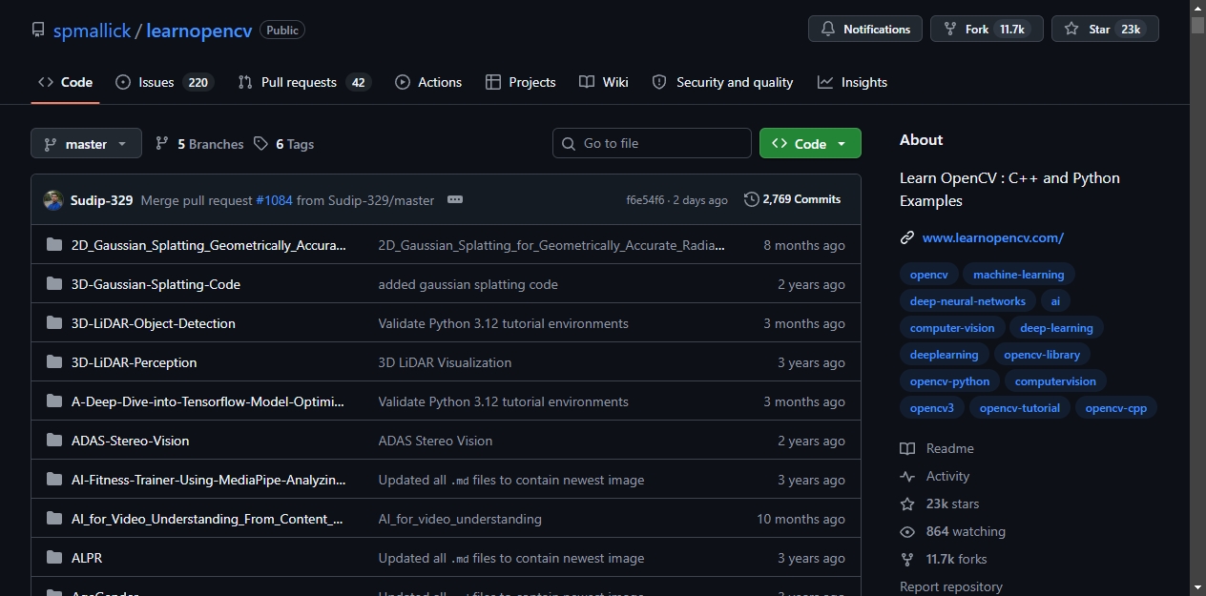This screenshot has height=596, width=1206.
Task: Click folder icon for 2D_Gaussian_Splatting row
Action: 54,245
